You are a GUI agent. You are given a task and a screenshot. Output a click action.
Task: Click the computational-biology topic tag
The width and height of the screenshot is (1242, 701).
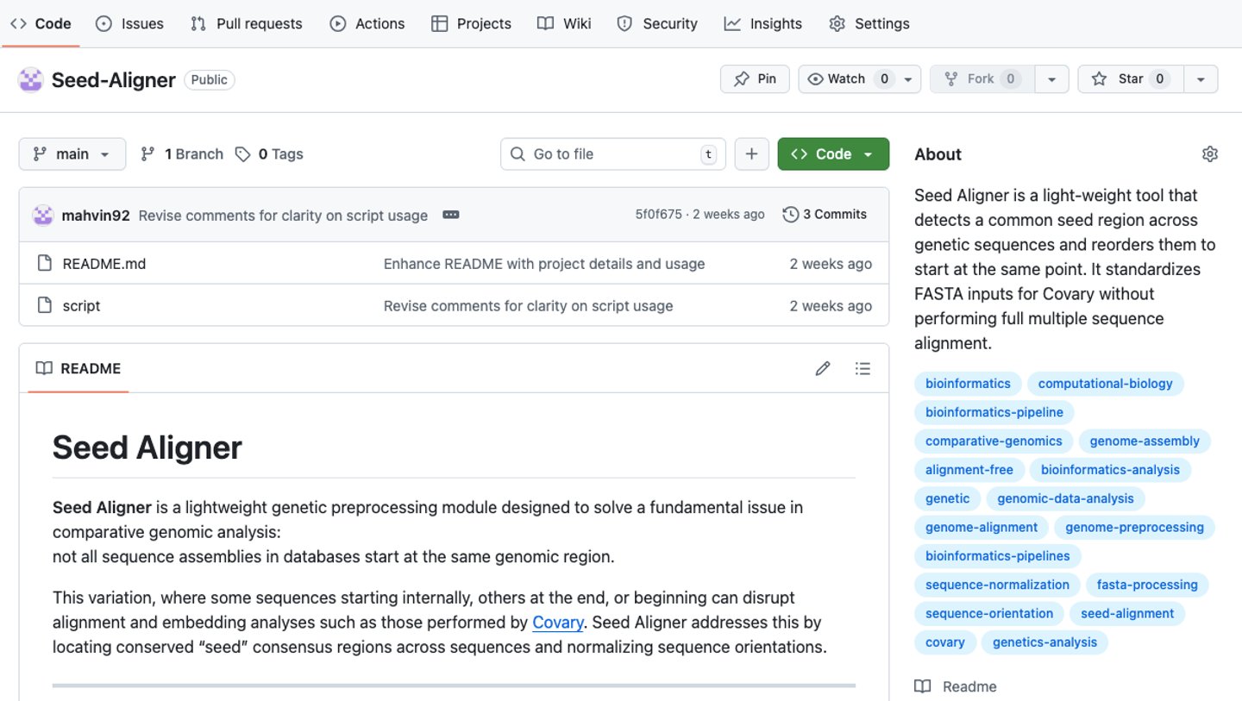point(1106,384)
